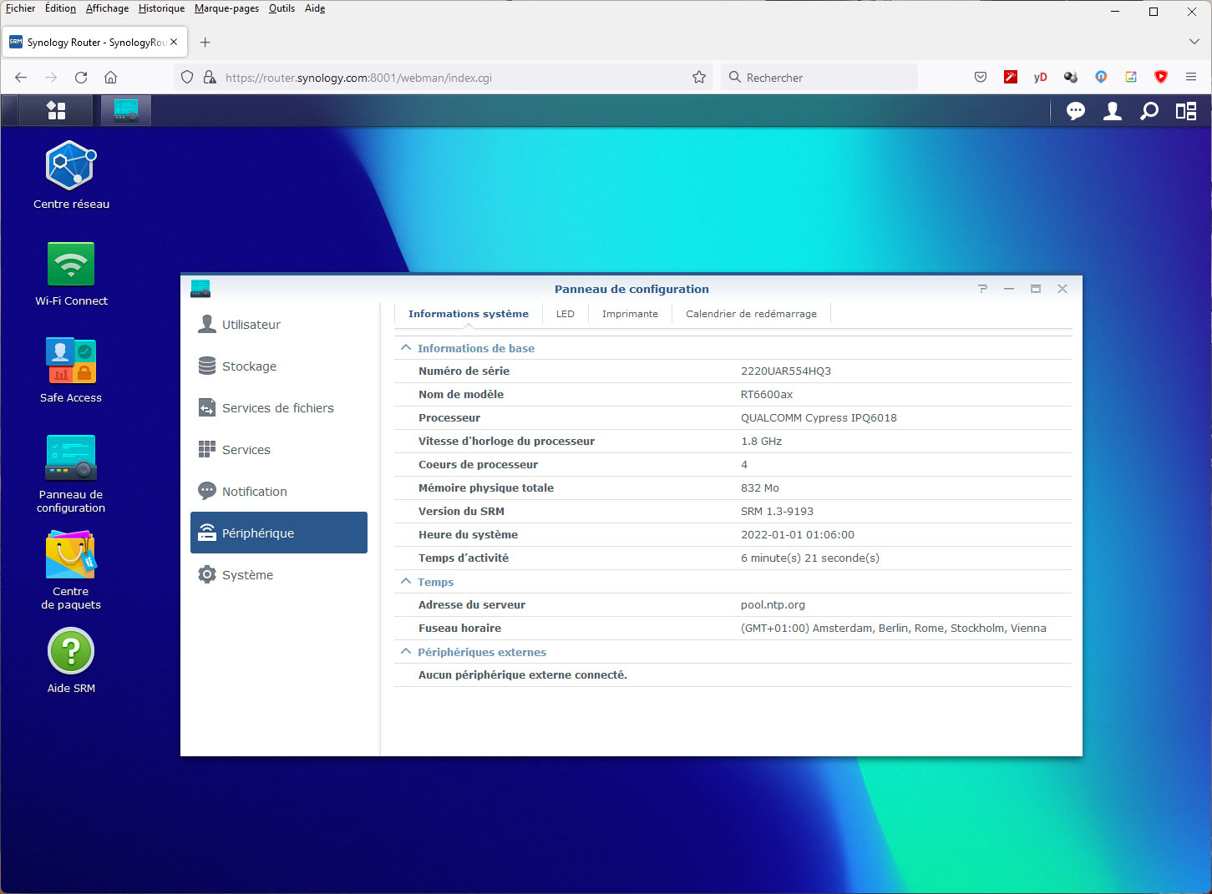Open the widgets panel icon
This screenshot has height=894, width=1212.
point(1186,111)
